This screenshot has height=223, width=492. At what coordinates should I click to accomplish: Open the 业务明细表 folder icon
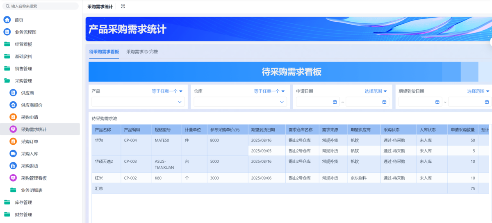pyautogui.click(x=13, y=190)
